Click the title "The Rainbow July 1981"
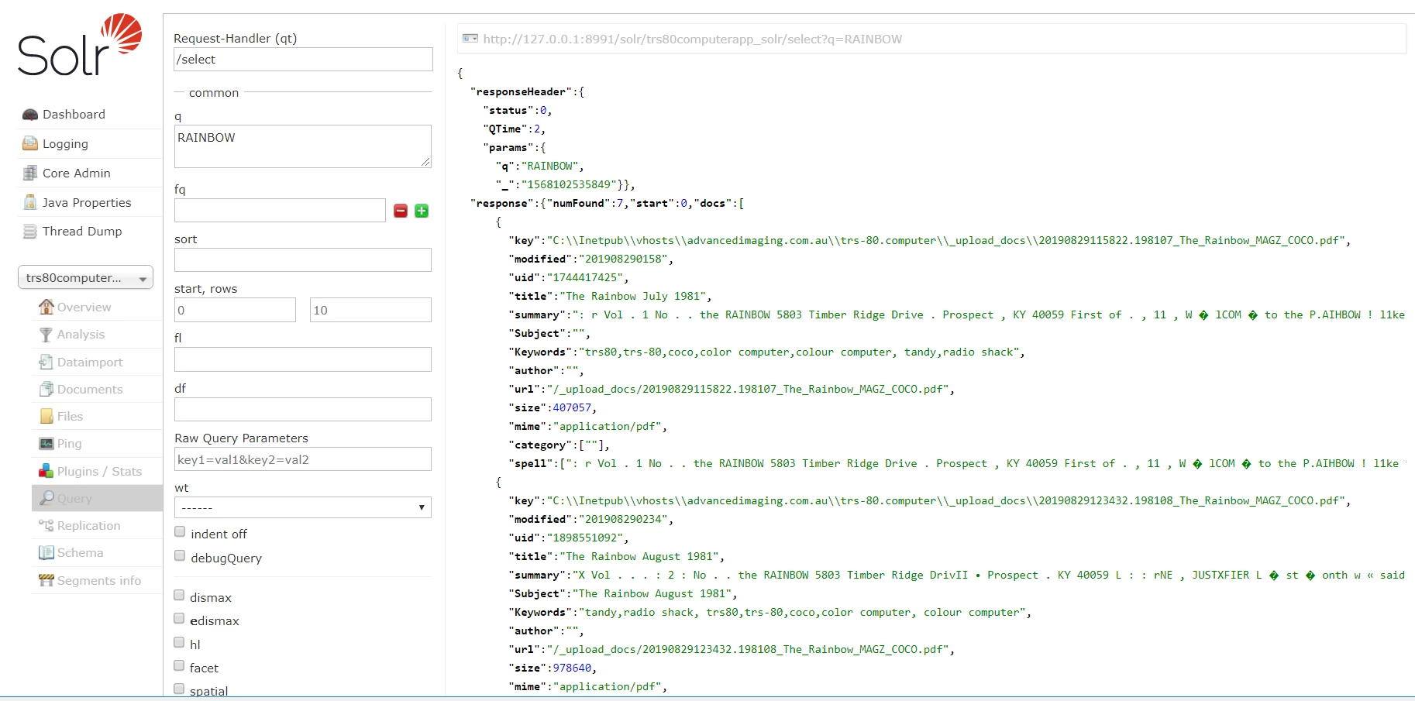1415x701 pixels. click(x=633, y=297)
